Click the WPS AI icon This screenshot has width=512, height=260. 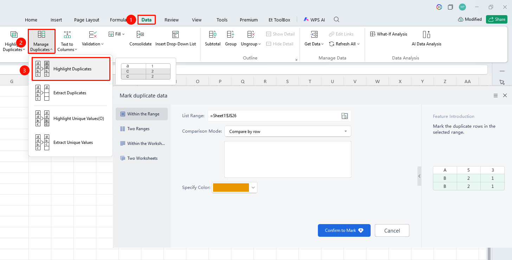coord(306,20)
